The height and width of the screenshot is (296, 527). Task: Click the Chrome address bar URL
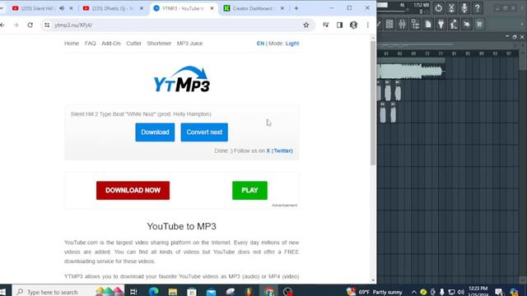73,25
